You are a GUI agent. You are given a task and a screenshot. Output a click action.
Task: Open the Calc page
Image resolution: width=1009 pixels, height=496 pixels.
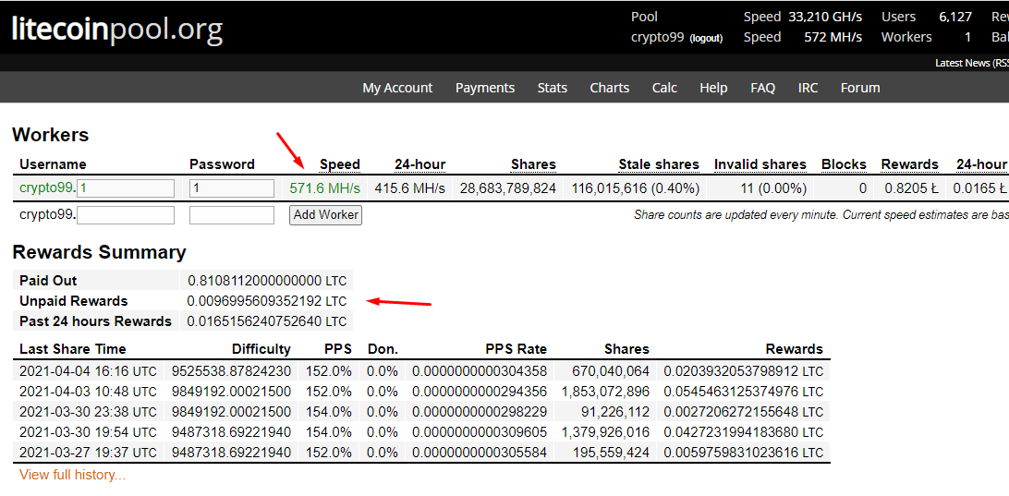(x=664, y=88)
